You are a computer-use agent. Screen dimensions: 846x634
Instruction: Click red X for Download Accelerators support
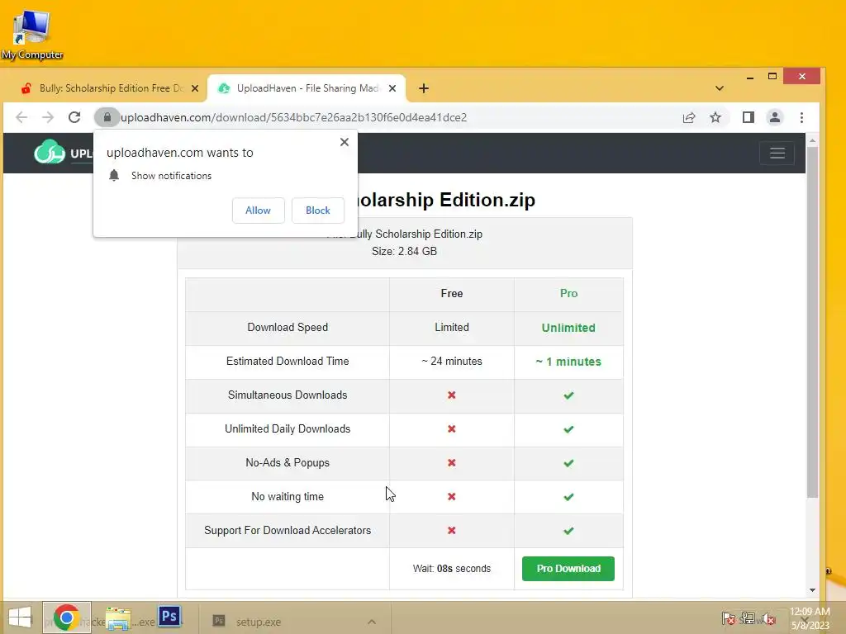point(452,531)
